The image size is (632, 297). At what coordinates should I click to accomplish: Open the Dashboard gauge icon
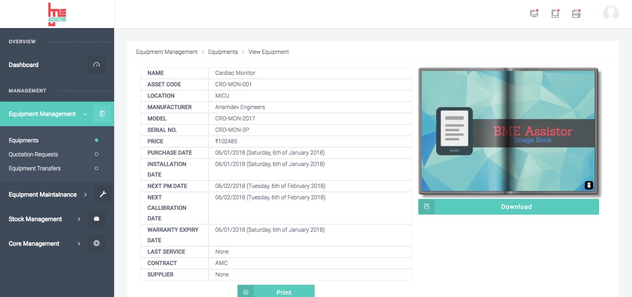tap(97, 65)
